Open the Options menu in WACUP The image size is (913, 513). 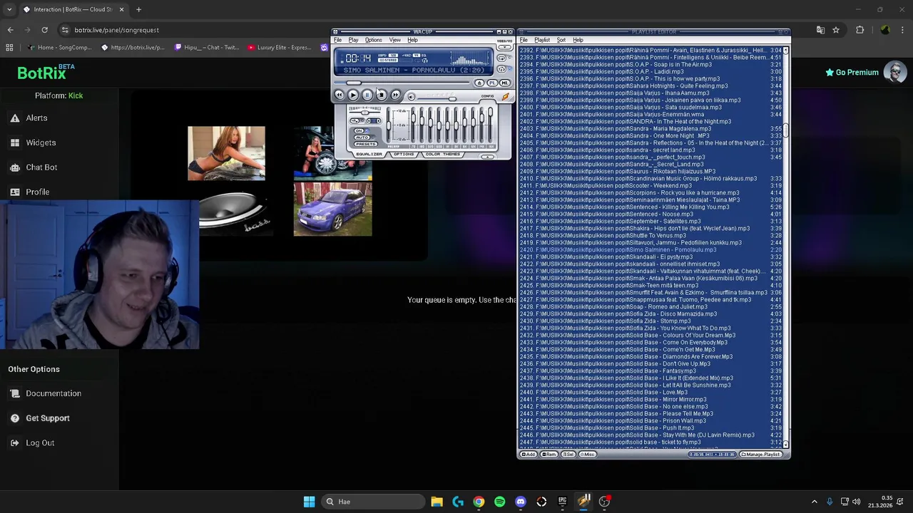point(373,40)
